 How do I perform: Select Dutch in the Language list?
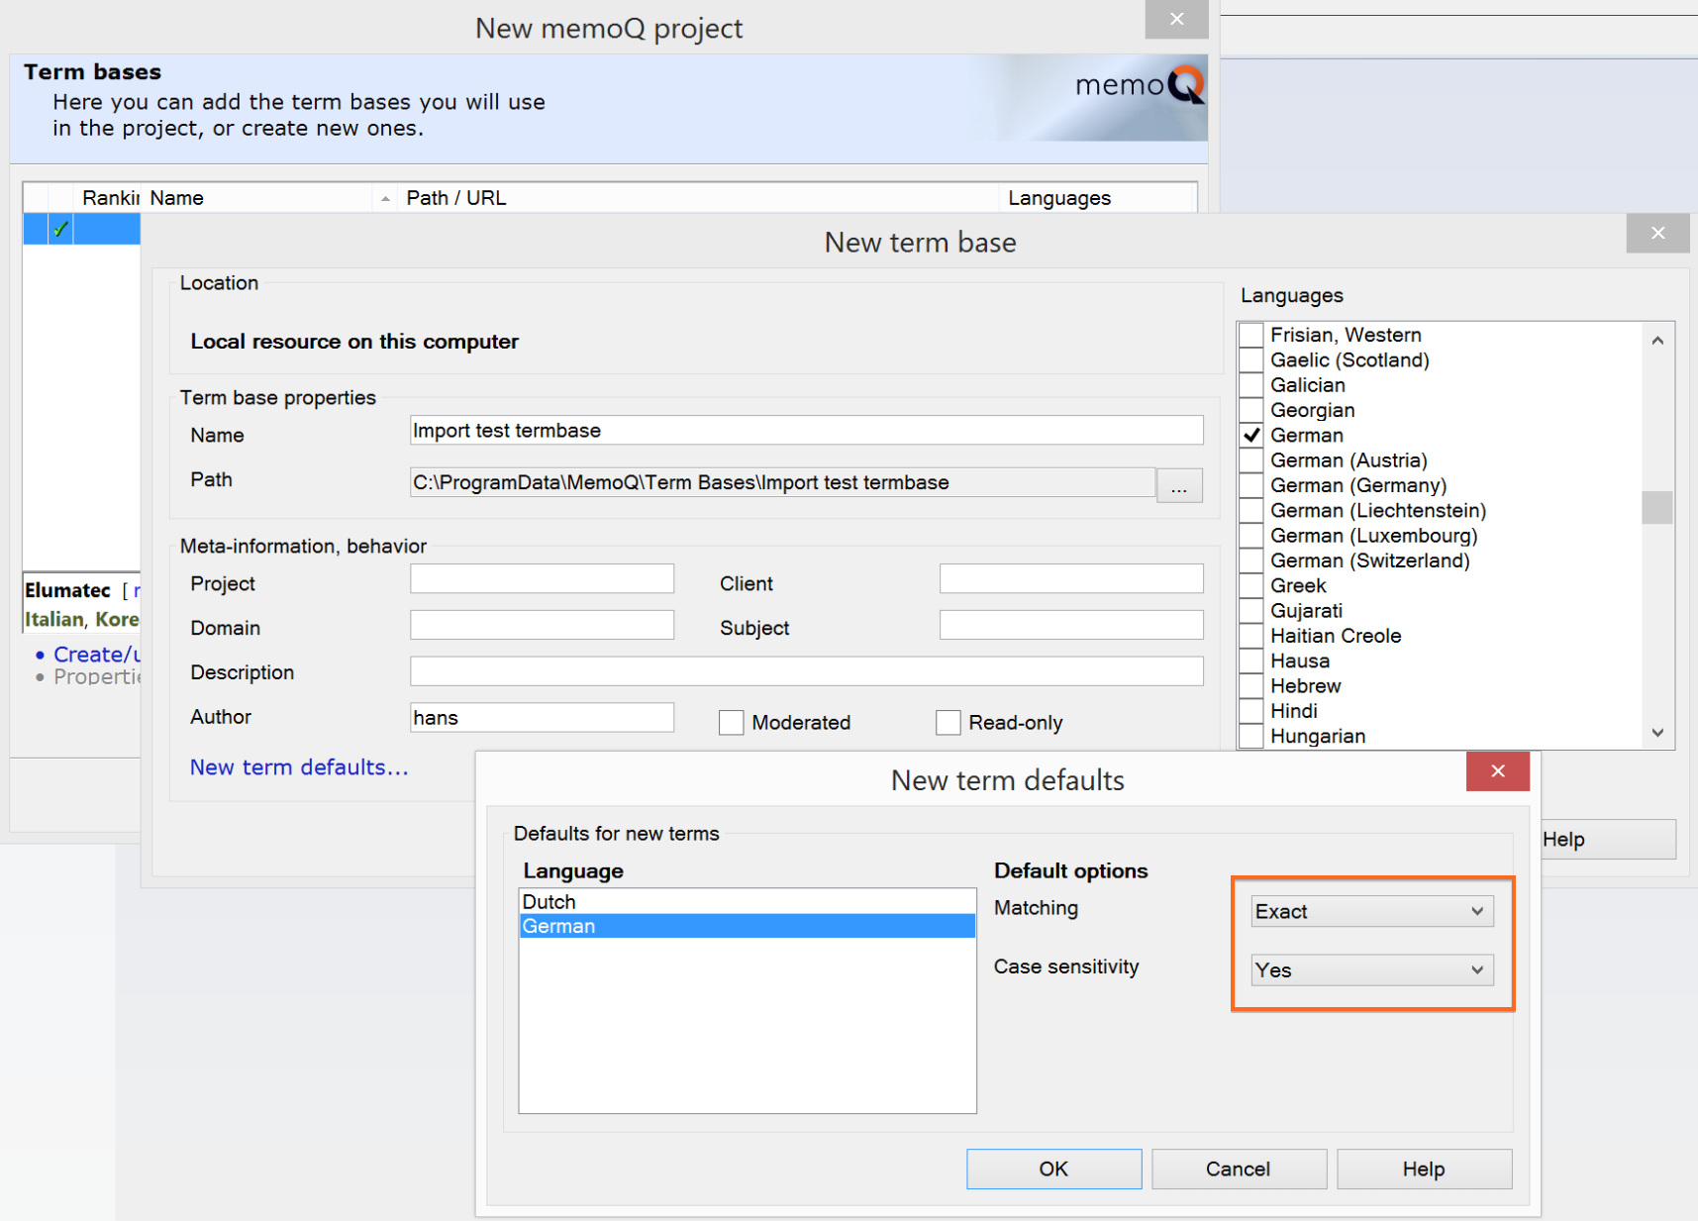pos(549,902)
